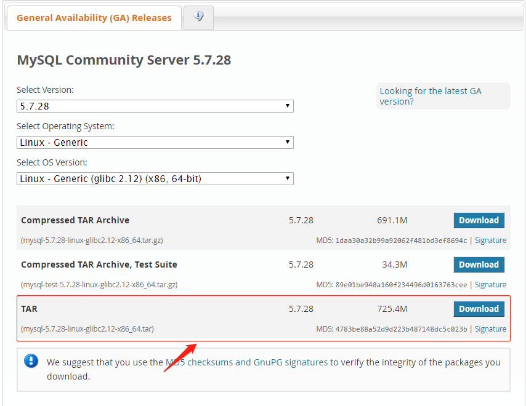The width and height of the screenshot is (526, 406).
Task: Open Signature link for Test Suite archive
Action: tap(490, 284)
